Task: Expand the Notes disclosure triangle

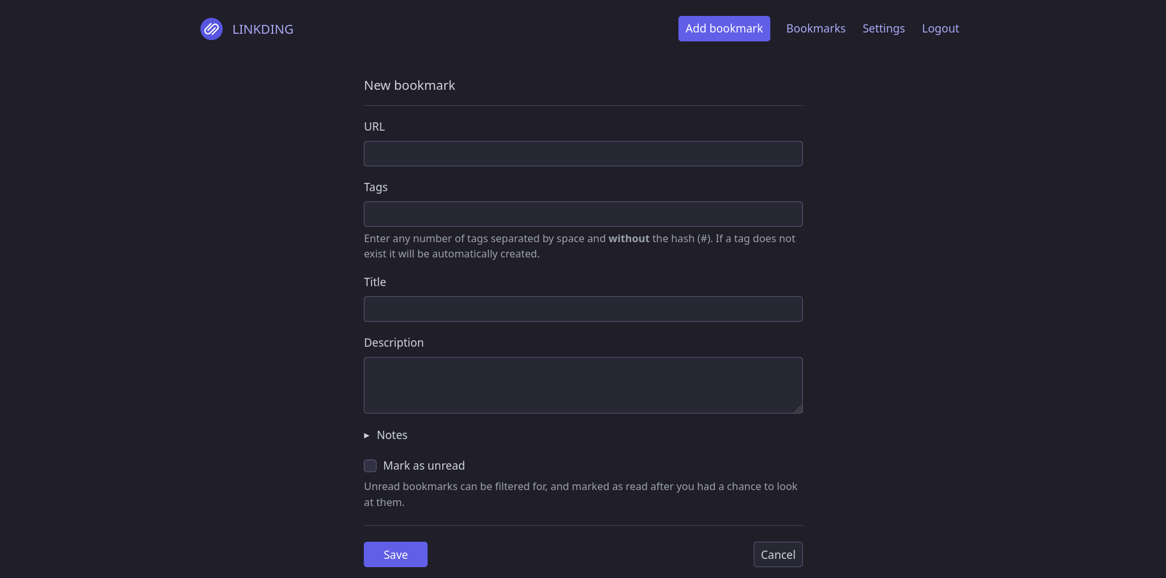Action: [x=367, y=435]
